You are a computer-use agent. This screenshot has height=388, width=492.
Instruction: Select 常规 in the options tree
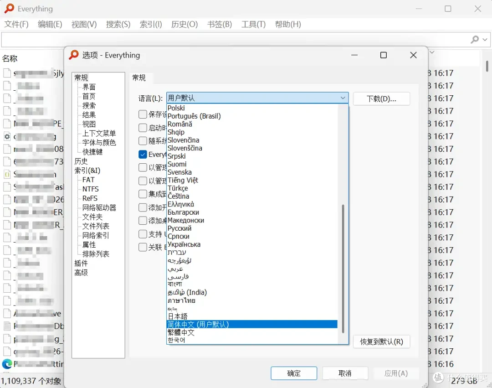pos(81,78)
